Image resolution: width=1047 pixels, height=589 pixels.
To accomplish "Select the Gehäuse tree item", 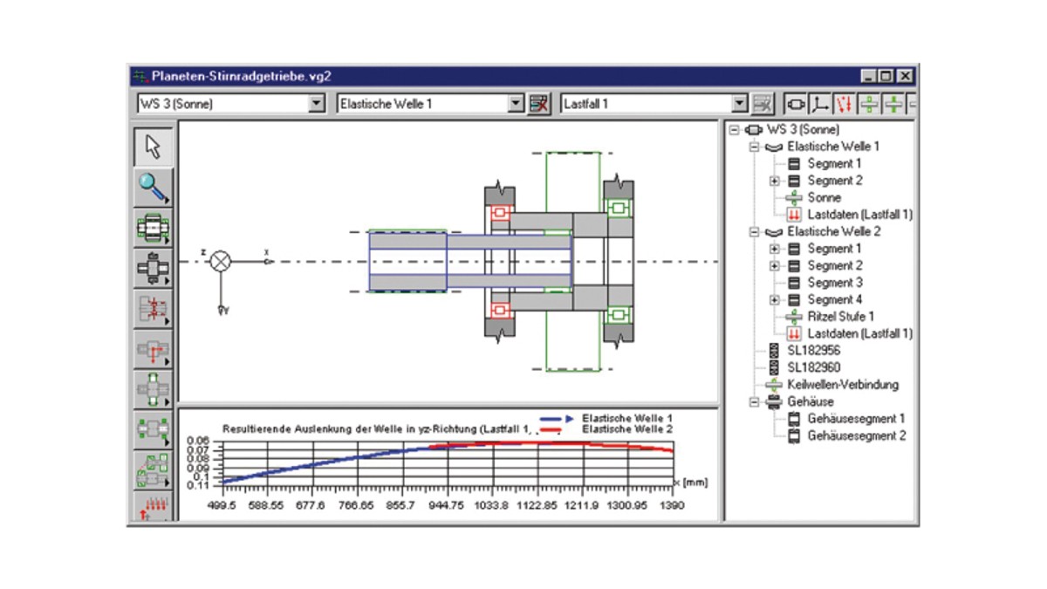I will point(810,401).
